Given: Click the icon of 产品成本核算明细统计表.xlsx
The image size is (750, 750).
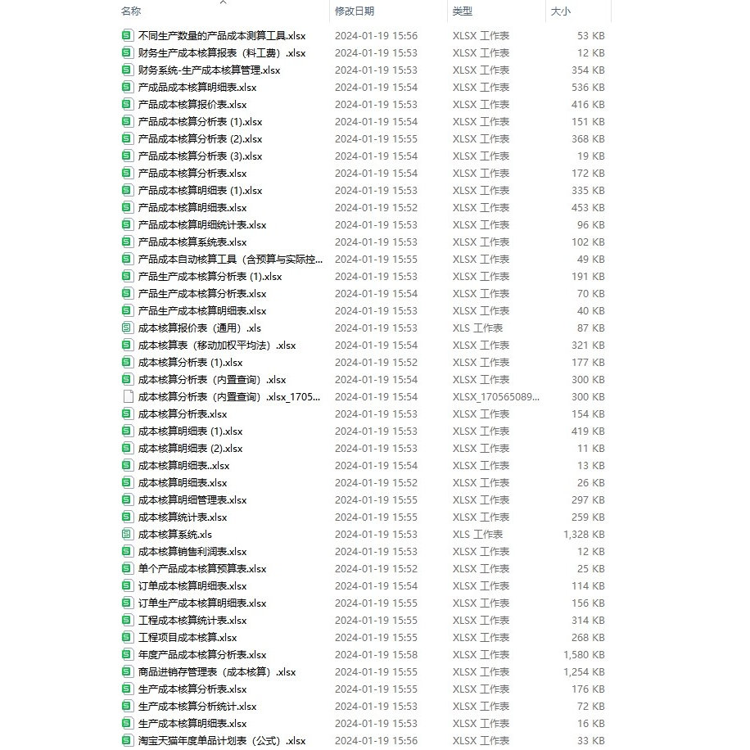Looking at the screenshot, I should (x=127, y=224).
